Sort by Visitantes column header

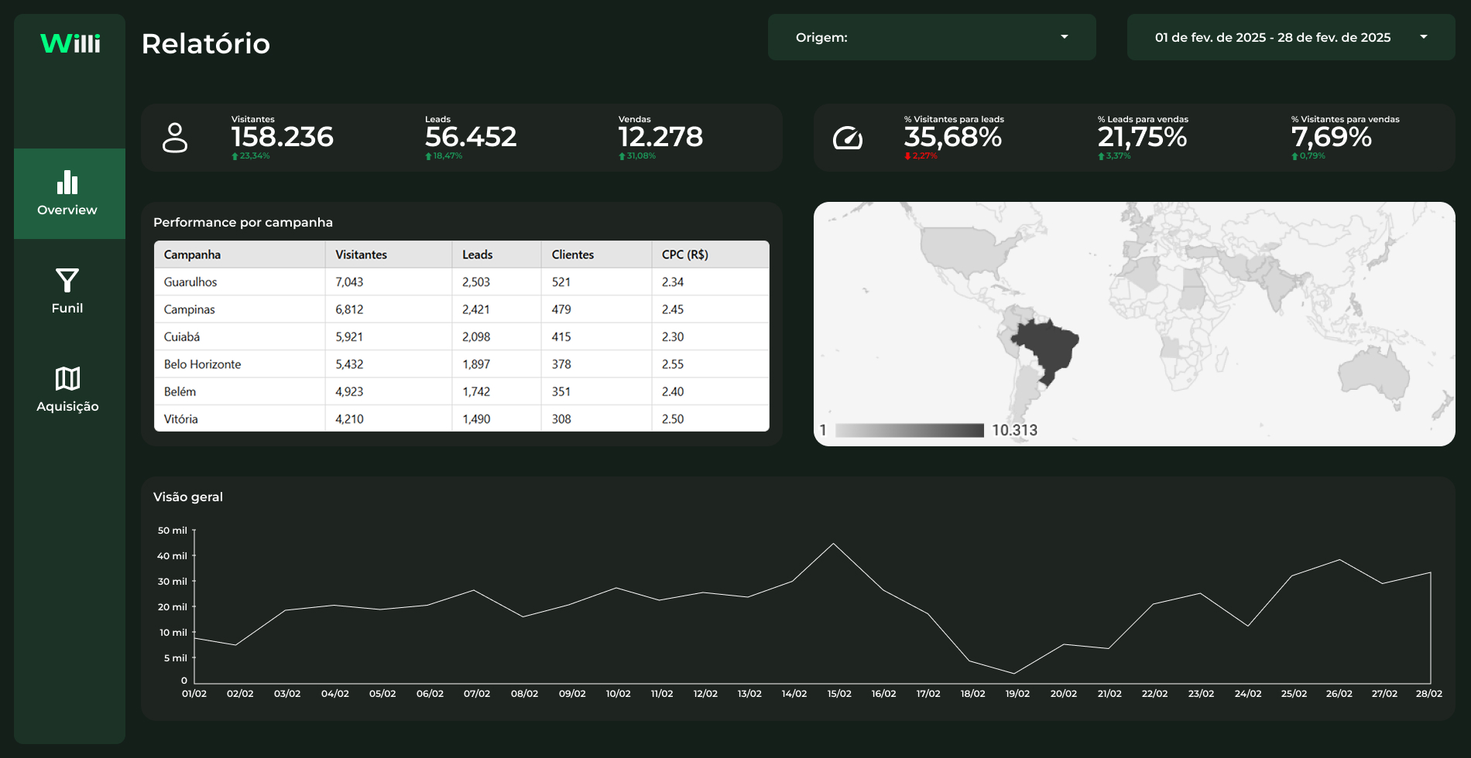388,254
